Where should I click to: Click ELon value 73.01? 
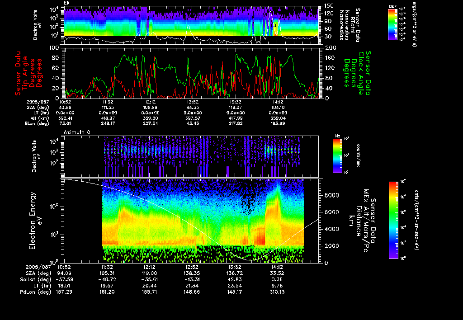65,124
